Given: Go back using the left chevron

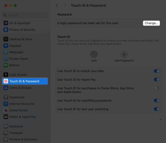Looking at the screenshot, I should 57,5.
